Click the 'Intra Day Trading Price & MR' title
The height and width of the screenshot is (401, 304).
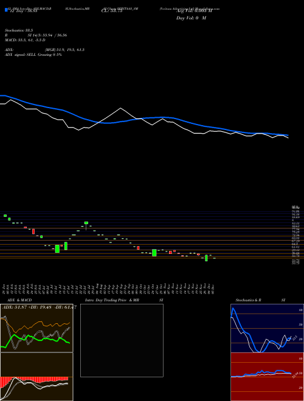pos(112,300)
